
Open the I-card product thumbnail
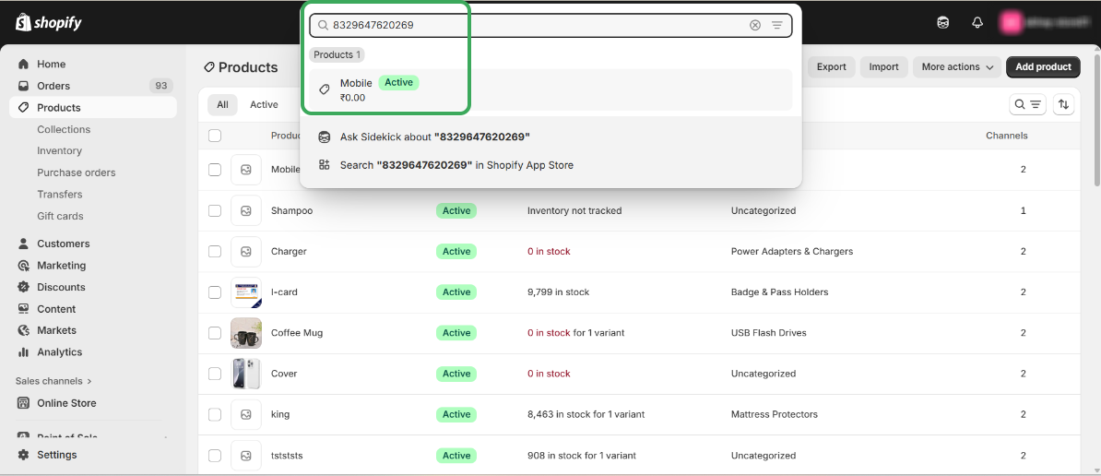(x=246, y=292)
